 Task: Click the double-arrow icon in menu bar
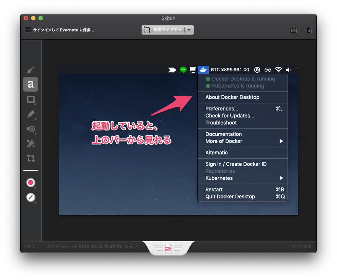click(172, 70)
